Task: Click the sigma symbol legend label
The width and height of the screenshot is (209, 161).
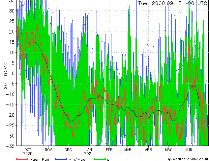Action: pos(108,160)
